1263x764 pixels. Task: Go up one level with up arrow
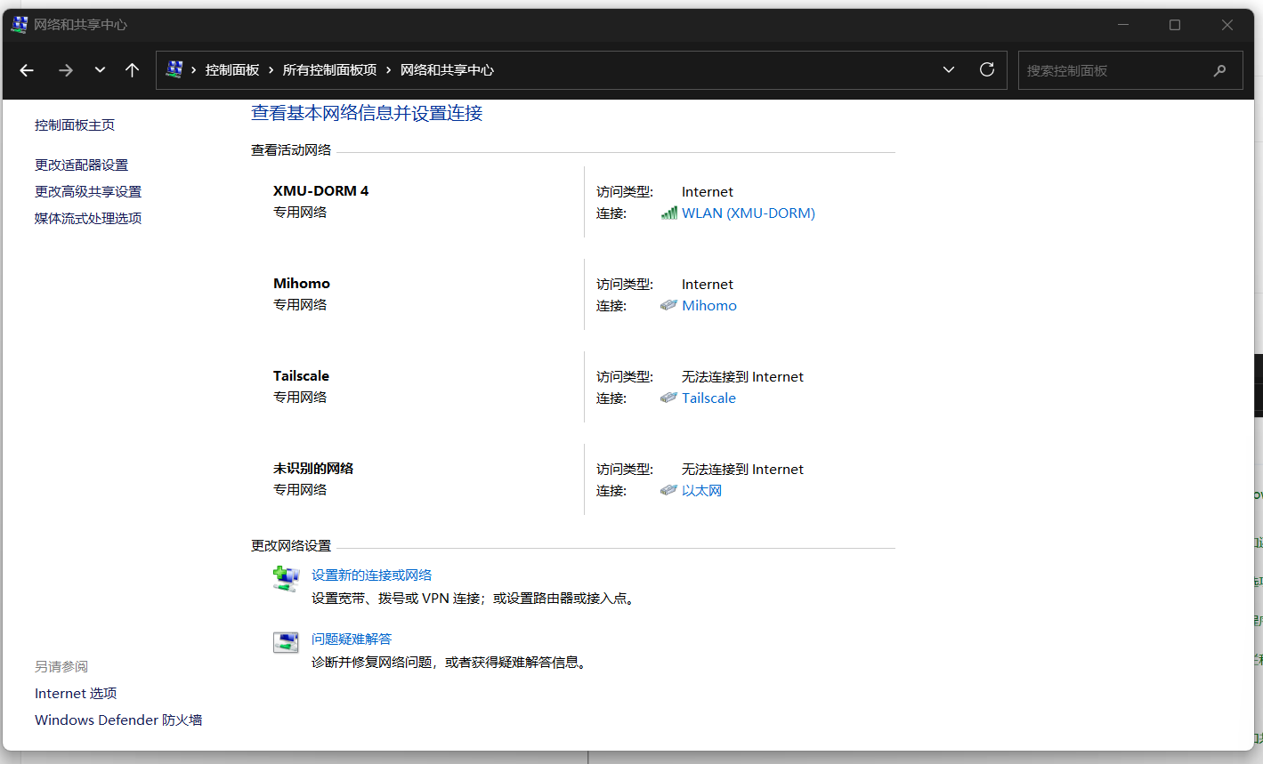pyautogui.click(x=132, y=70)
